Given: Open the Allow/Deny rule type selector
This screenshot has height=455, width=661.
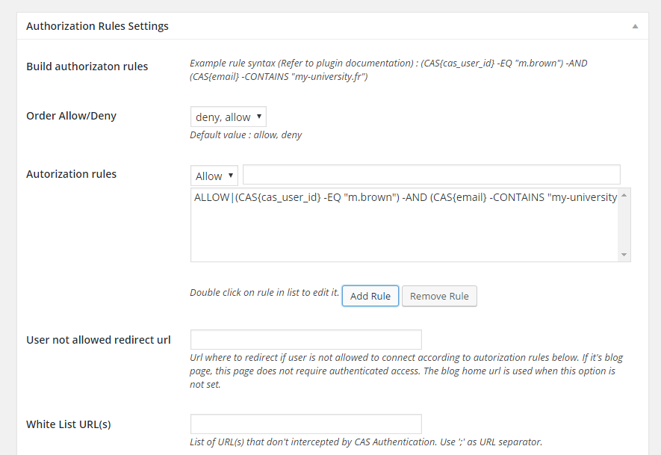Looking at the screenshot, I should (x=214, y=175).
